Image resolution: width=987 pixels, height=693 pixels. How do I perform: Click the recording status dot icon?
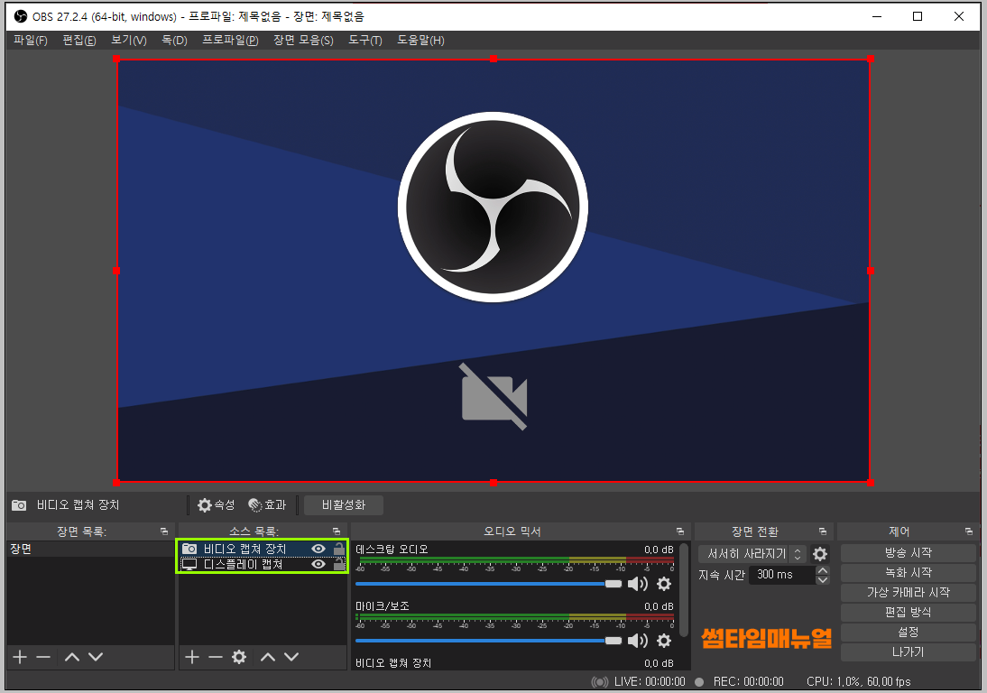[699, 681]
